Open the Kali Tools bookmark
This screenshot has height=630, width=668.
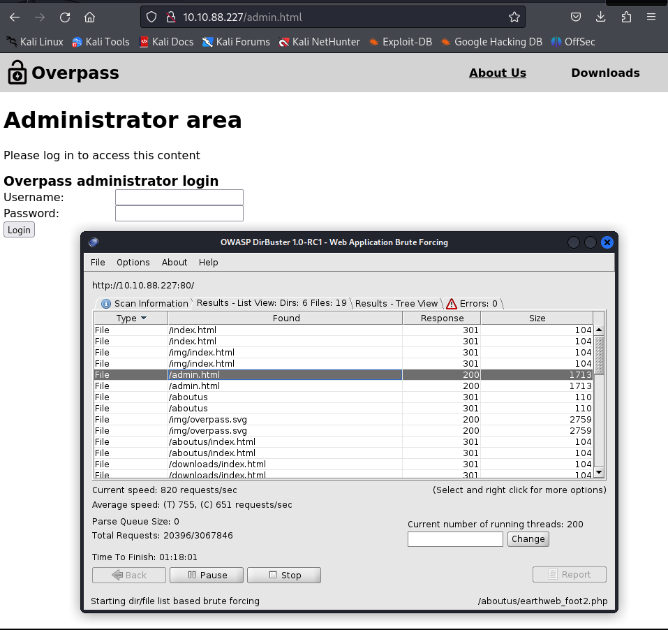[x=101, y=42]
